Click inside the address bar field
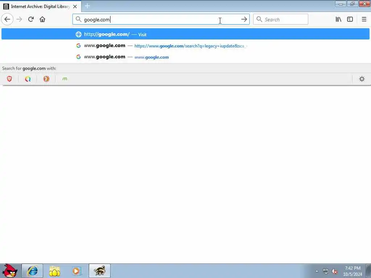371x278 pixels. [161, 20]
